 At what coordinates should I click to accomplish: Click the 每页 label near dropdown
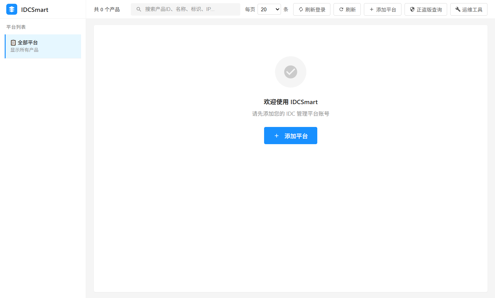[x=250, y=9]
